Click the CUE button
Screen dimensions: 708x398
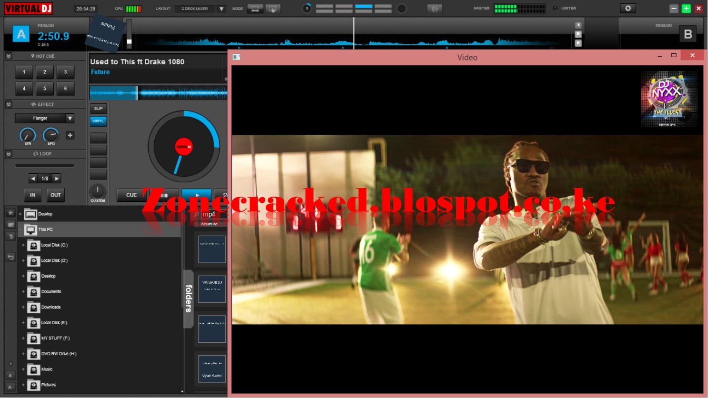(131, 195)
